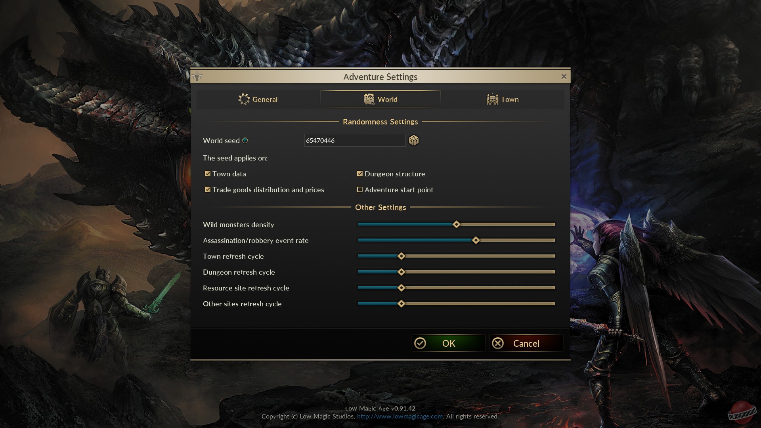
Task: Open the Town settings tab
Action: [x=503, y=99]
